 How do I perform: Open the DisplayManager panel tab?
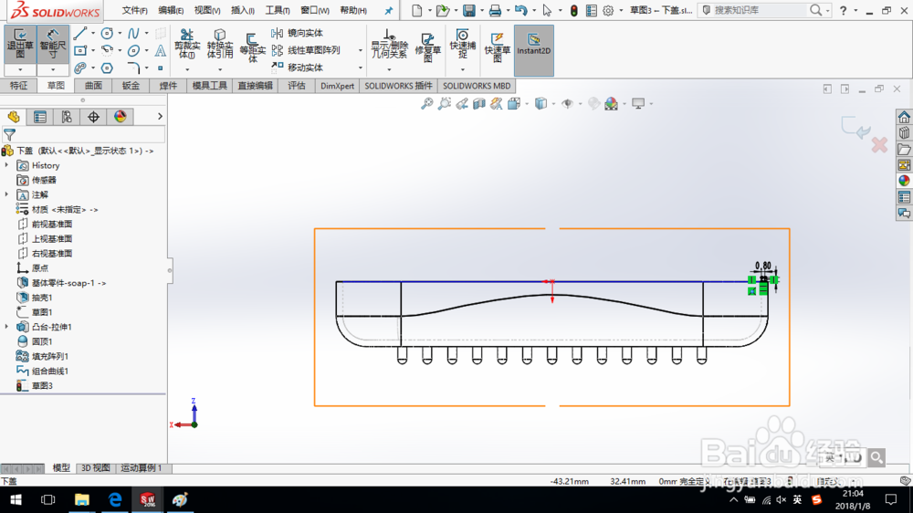(120, 117)
